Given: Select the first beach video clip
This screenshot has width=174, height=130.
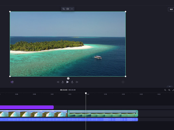Looking at the screenshot, I should click(x=34, y=113).
